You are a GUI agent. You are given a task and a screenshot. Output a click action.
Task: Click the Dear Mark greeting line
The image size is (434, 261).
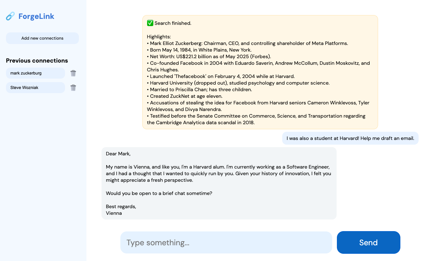[x=118, y=154]
